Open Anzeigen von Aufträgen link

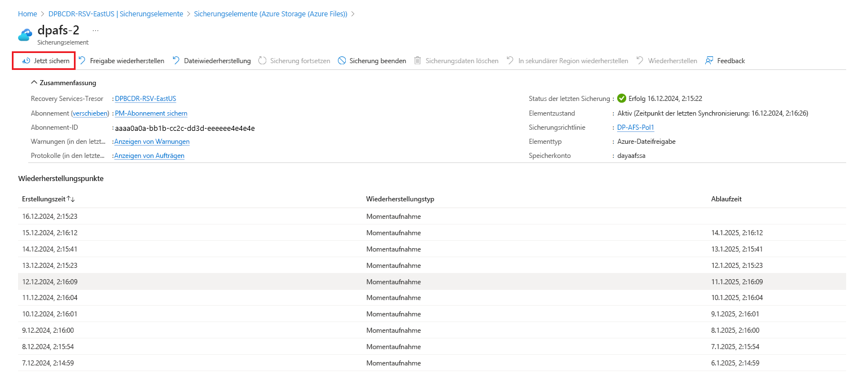149,156
